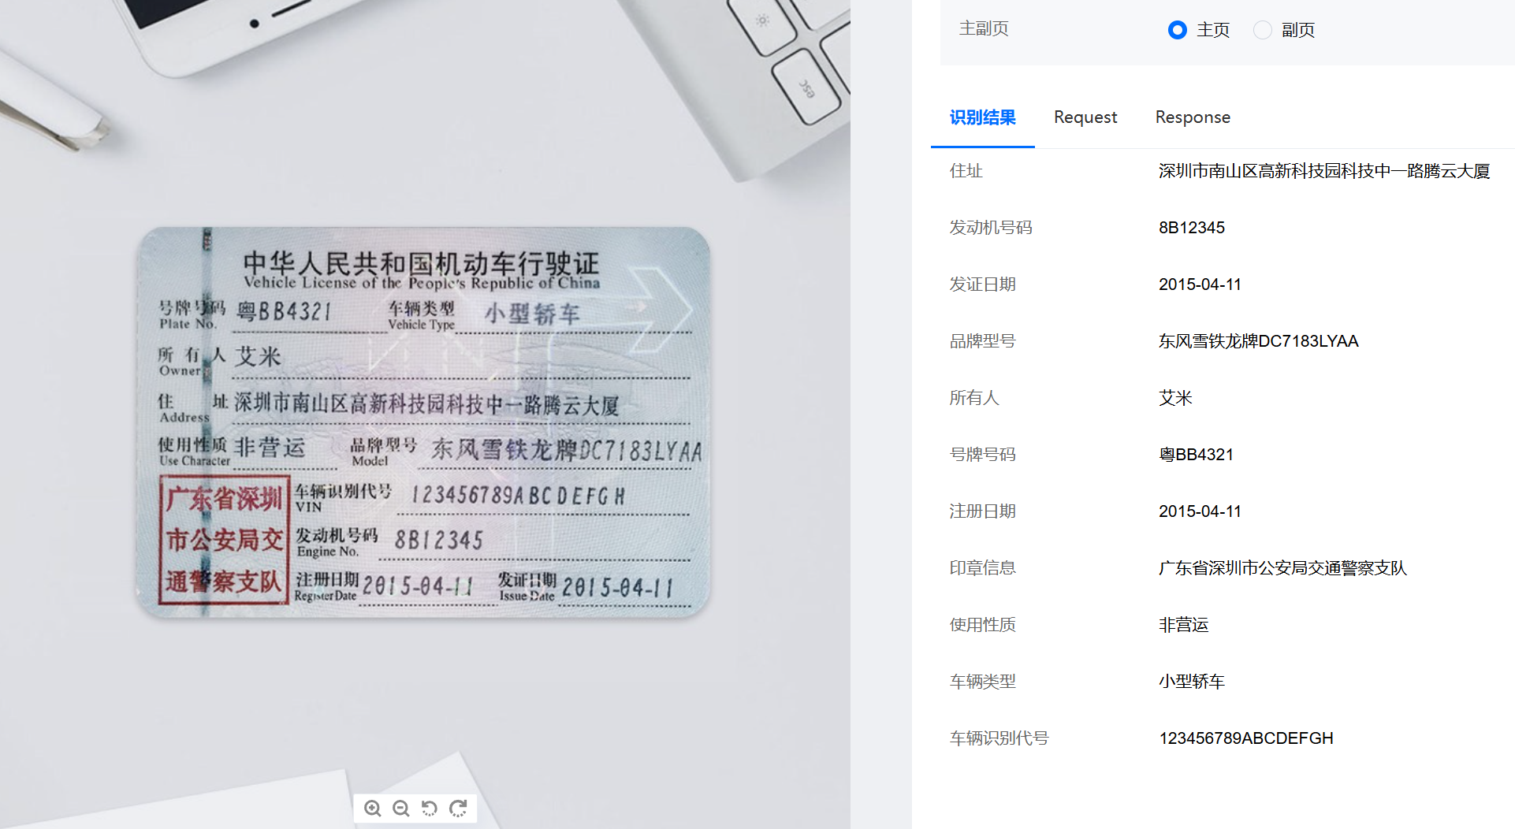Click the use character value 非营运
This screenshot has height=829, width=1515.
(x=1183, y=625)
